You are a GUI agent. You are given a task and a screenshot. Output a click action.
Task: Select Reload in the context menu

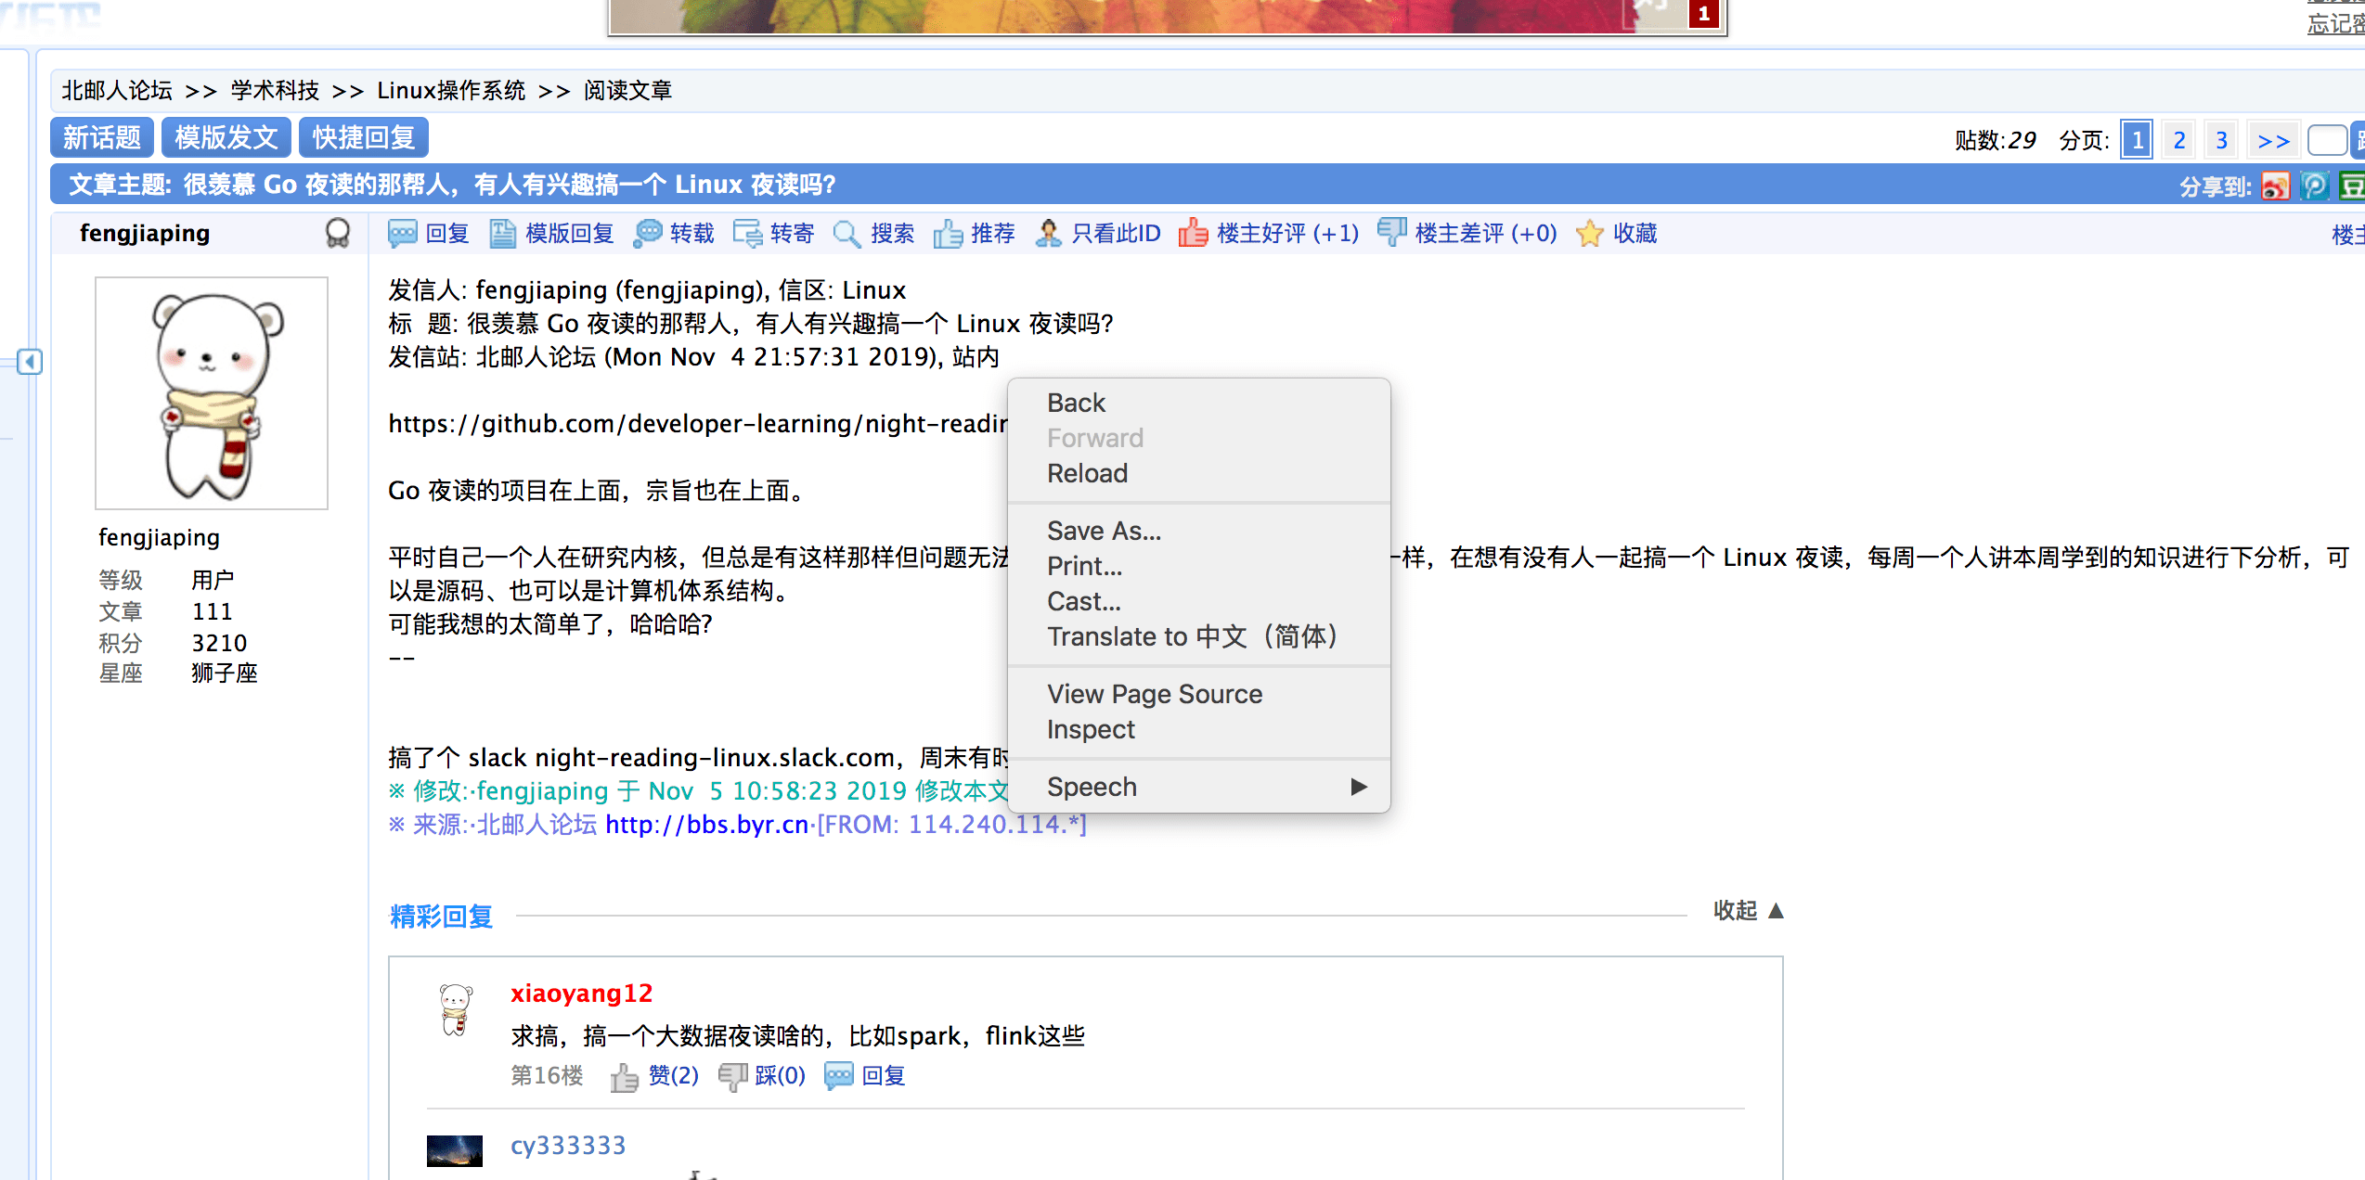[x=1087, y=473]
